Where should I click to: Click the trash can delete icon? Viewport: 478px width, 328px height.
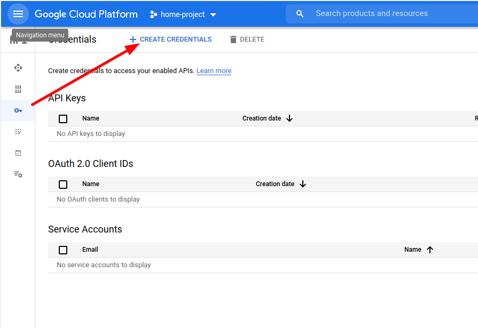233,39
